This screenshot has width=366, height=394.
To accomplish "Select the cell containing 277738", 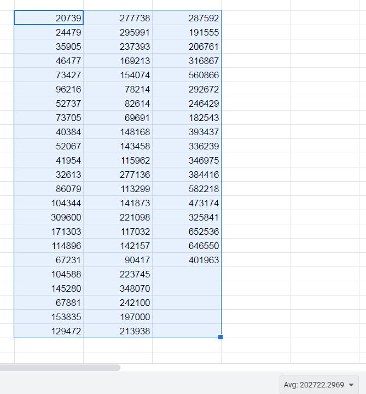I will tap(118, 18).
